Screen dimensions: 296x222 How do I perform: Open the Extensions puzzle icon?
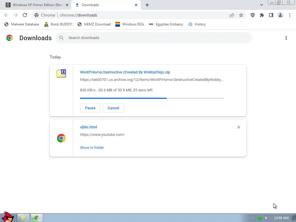click(x=262, y=15)
